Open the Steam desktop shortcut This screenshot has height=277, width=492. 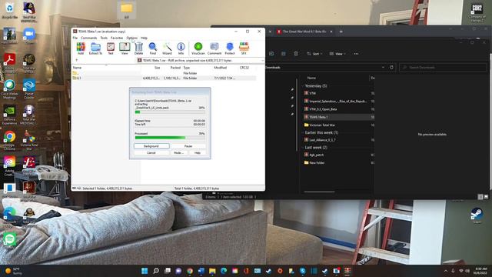click(477, 215)
